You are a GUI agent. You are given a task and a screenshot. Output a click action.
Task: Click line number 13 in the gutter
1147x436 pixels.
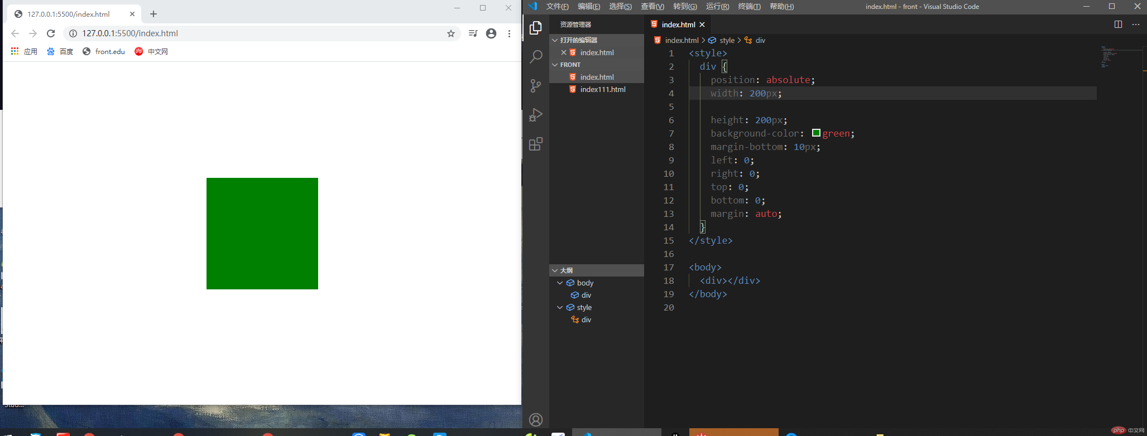pos(668,214)
